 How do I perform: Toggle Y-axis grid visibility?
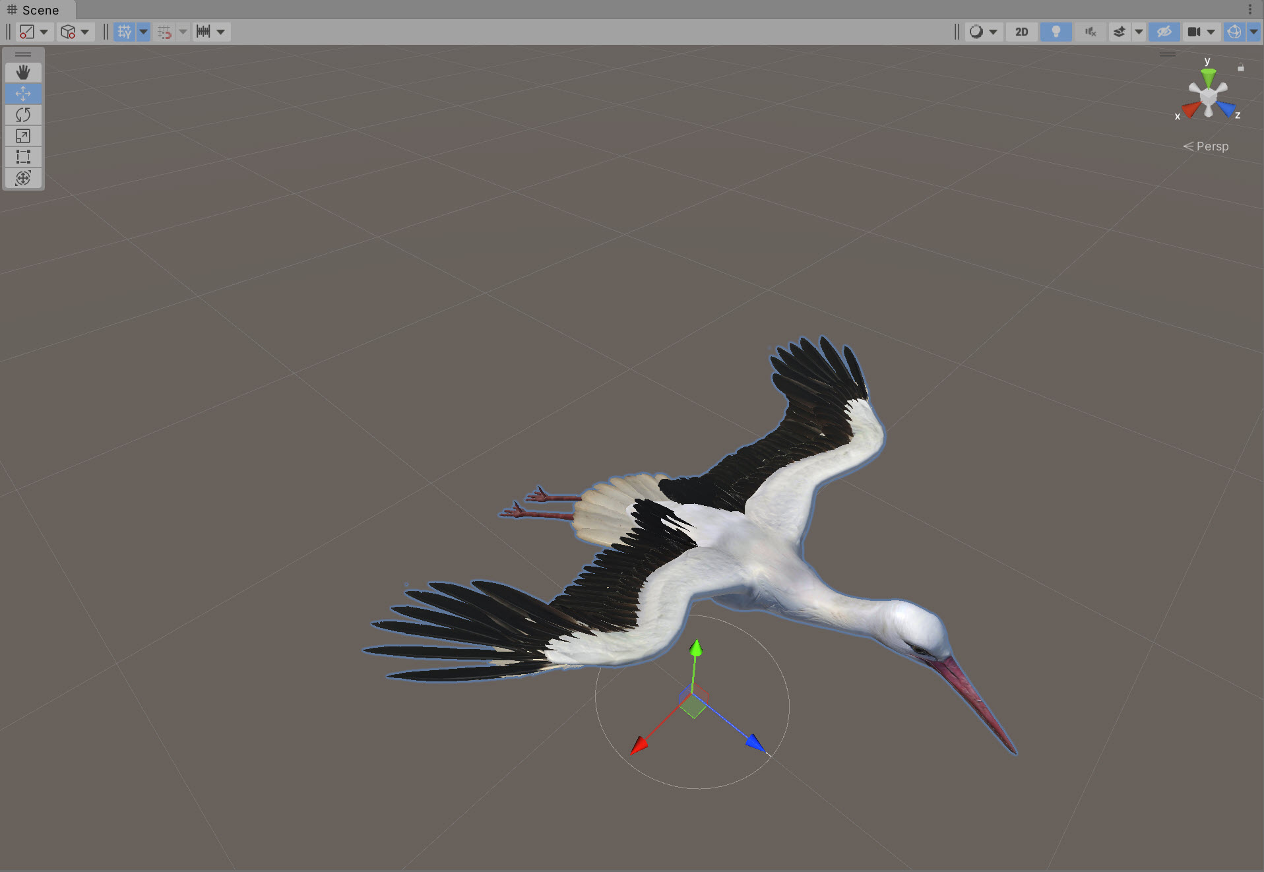tap(124, 32)
